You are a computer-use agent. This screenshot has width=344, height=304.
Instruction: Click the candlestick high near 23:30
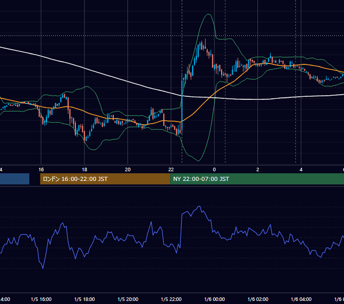tap(205, 40)
